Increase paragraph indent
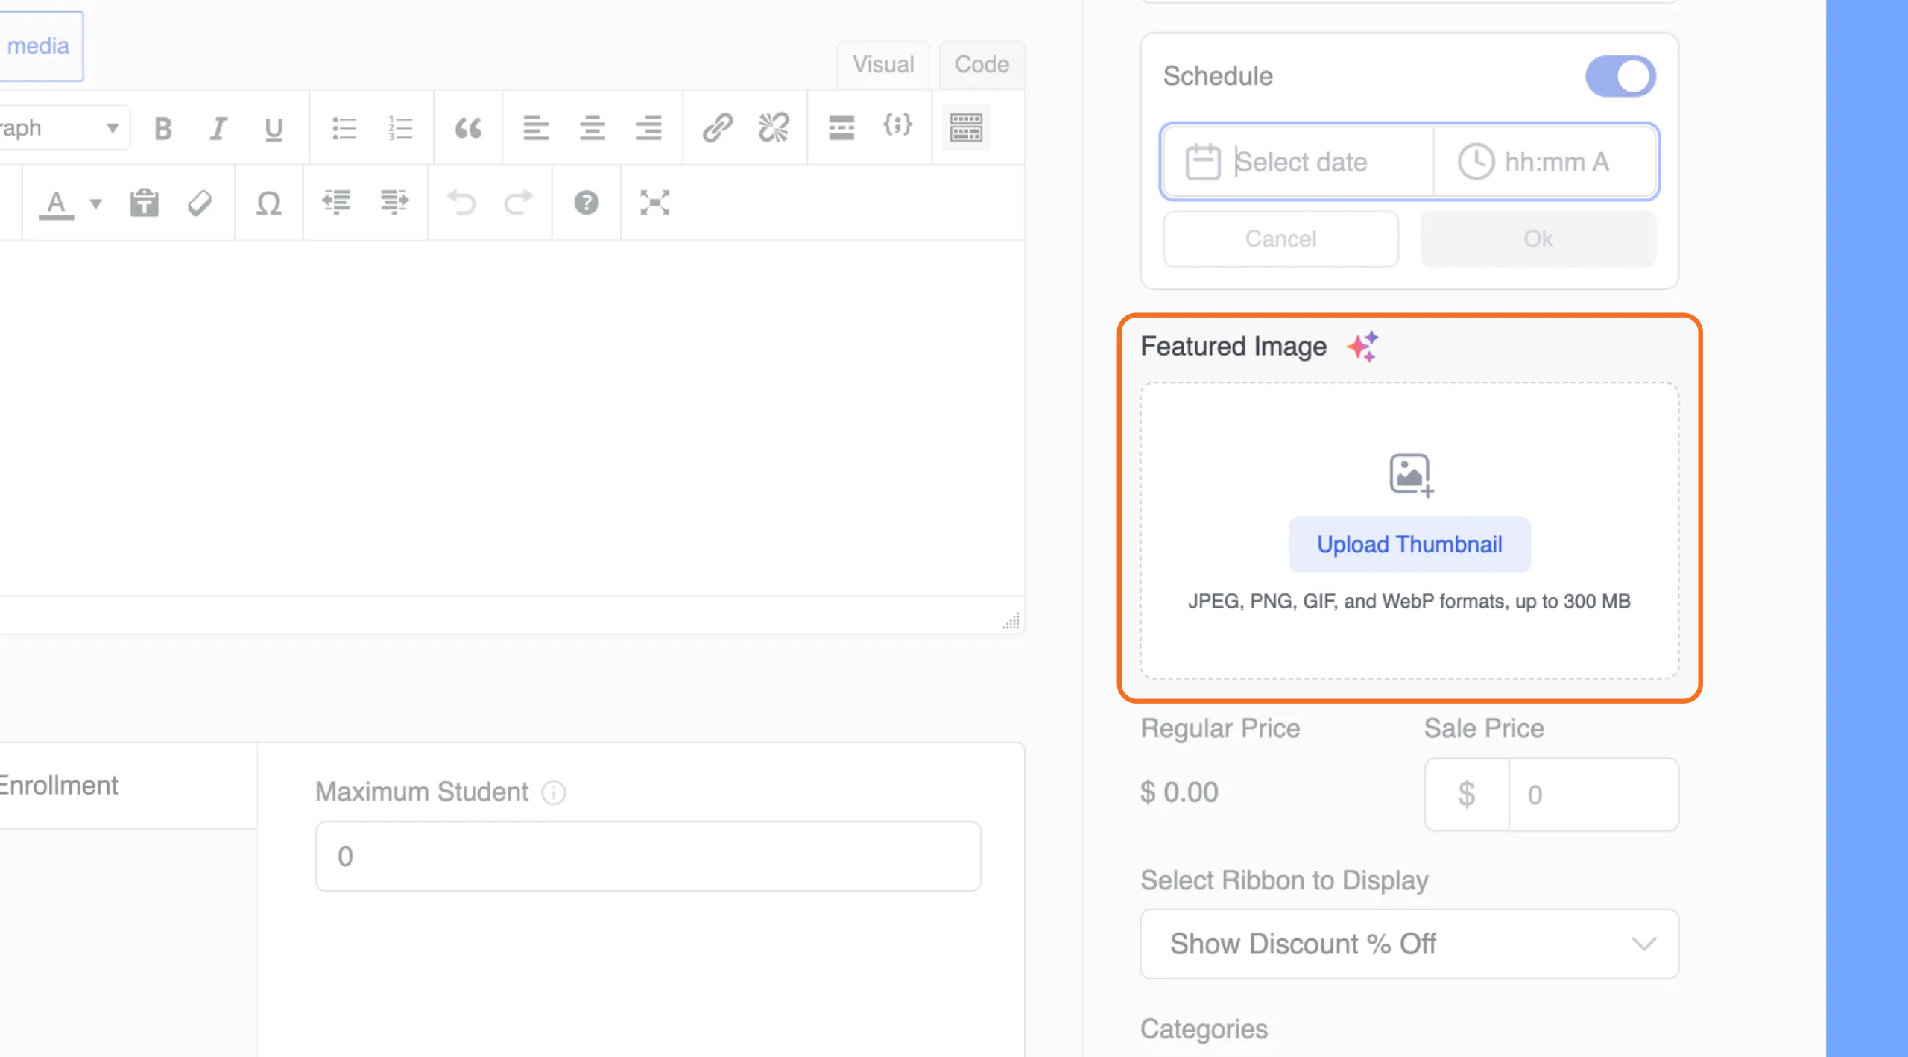1908x1057 pixels. pos(394,203)
